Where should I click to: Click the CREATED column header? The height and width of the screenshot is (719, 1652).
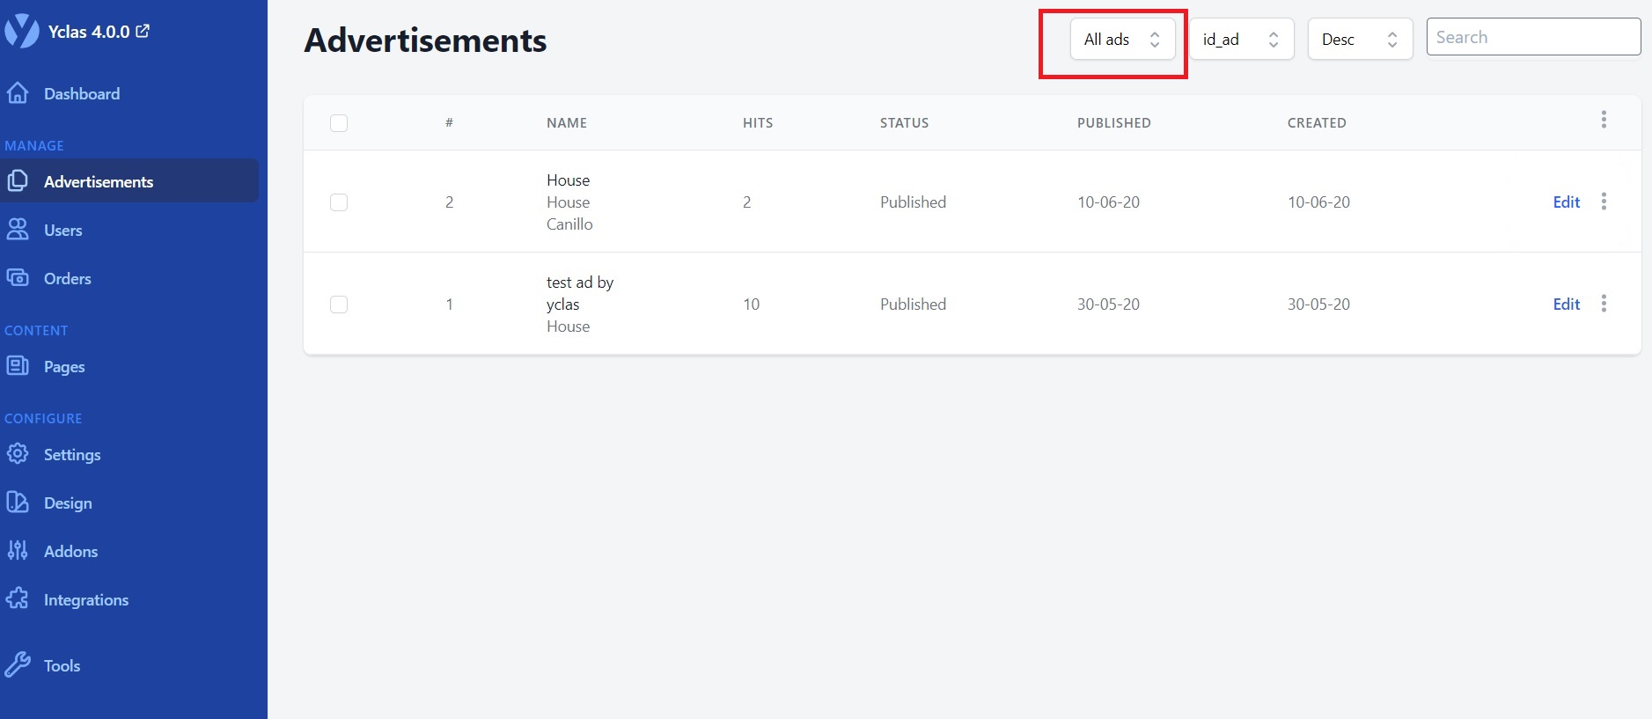click(1317, 123)
